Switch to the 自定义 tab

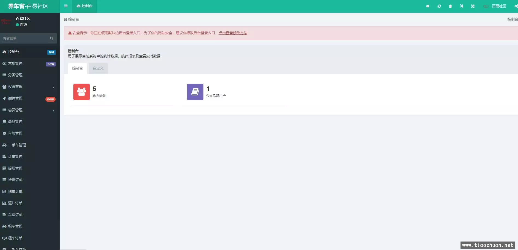click(98, 68)
